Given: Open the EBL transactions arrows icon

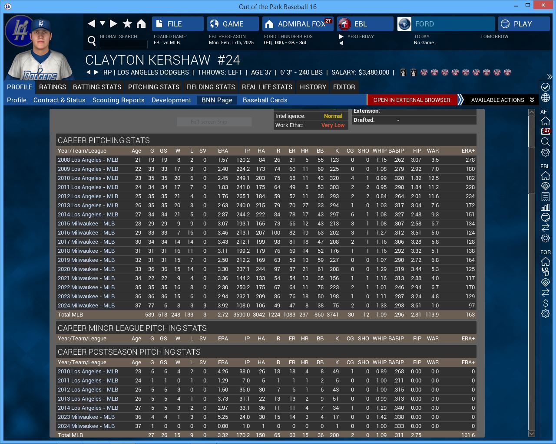Looking at the screenshot, I should [546, 228].
